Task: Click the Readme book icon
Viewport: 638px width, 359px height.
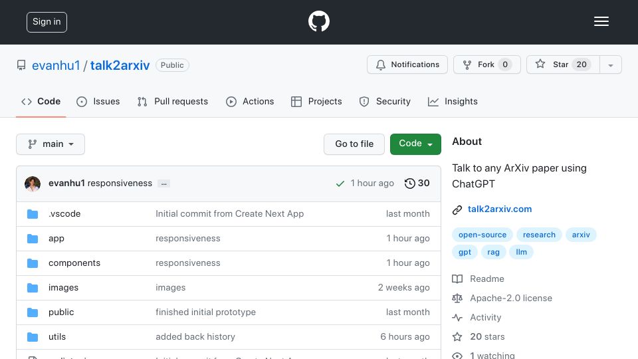Action: 457,279
